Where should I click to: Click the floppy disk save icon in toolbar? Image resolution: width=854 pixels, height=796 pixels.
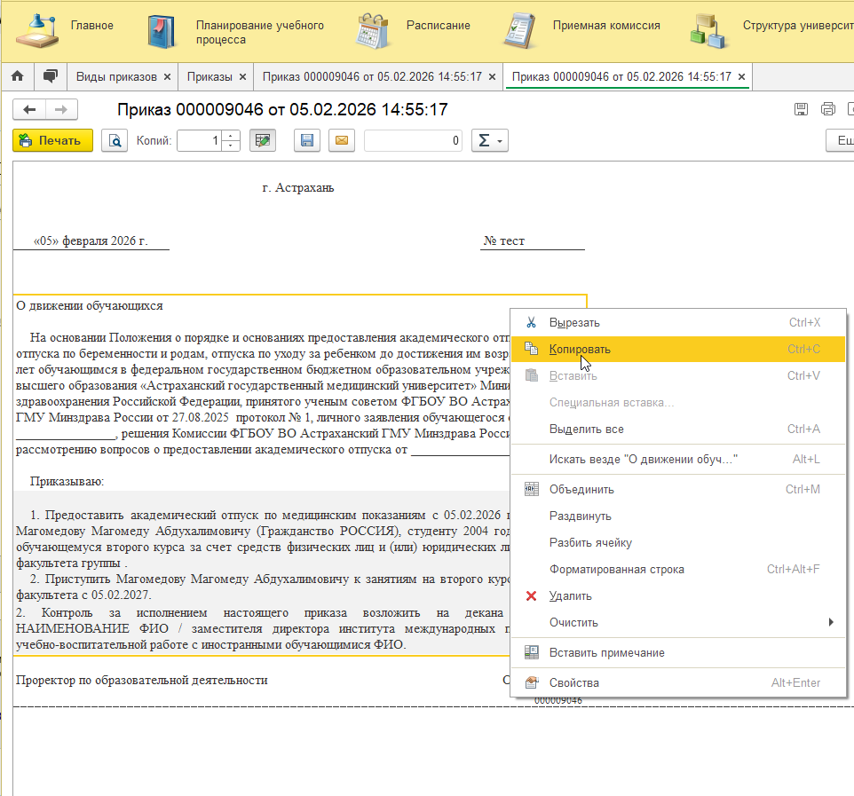307,140
